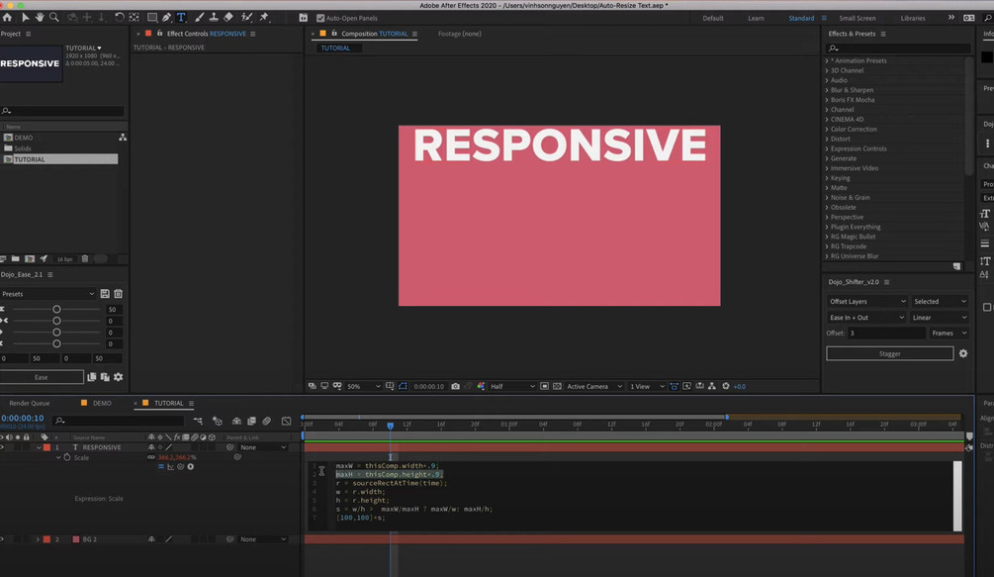Toggle expression enable equals sign for Scale
The width and height of the screenshot is (994, 577).
(161, 467)
